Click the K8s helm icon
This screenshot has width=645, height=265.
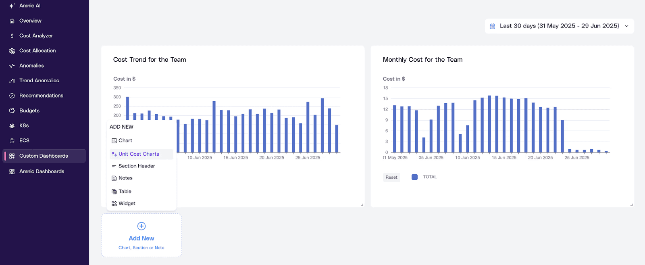pyautogui.click(x=12, y=126)
